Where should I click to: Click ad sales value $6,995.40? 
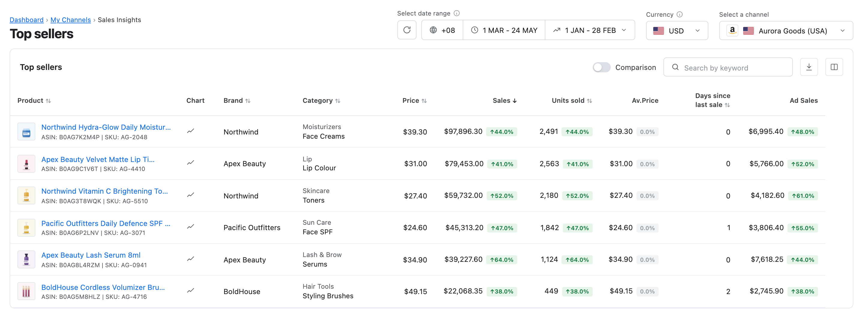click(766, 131)
